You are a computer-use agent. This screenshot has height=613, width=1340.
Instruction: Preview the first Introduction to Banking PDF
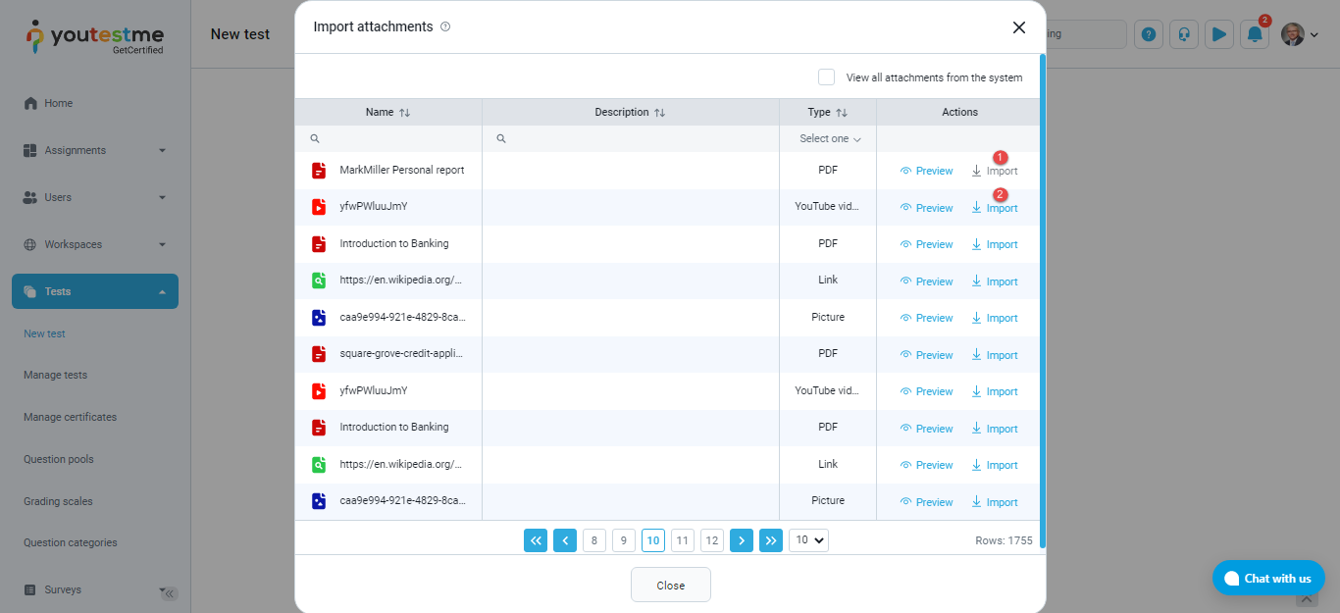[x=926, y=245]
